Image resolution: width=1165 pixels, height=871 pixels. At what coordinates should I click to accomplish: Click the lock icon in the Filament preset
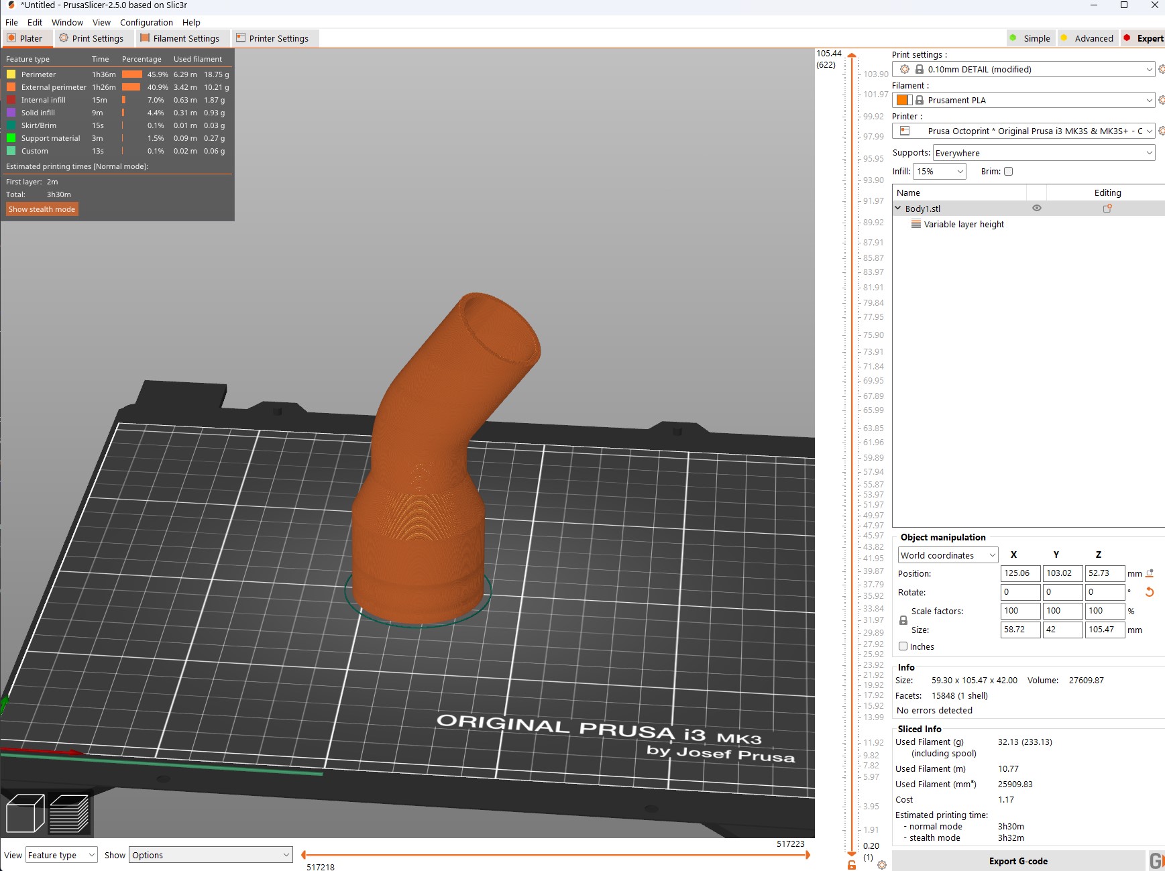pos(920,100)
